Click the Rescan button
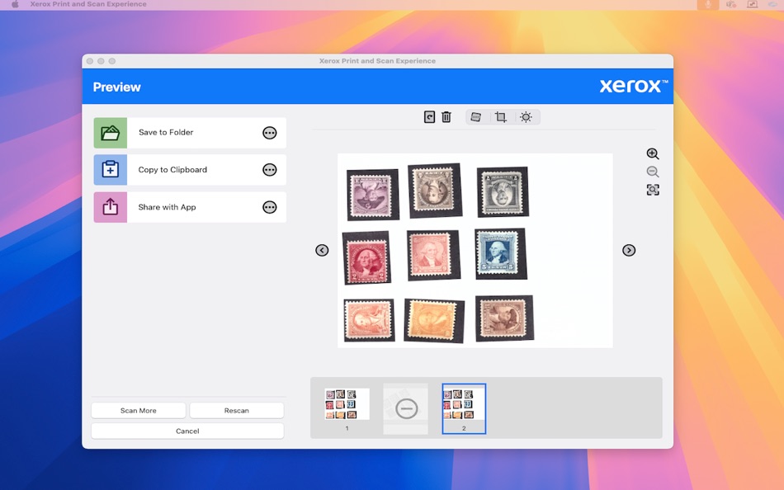The image size is (784, 490). click(237, 411)
